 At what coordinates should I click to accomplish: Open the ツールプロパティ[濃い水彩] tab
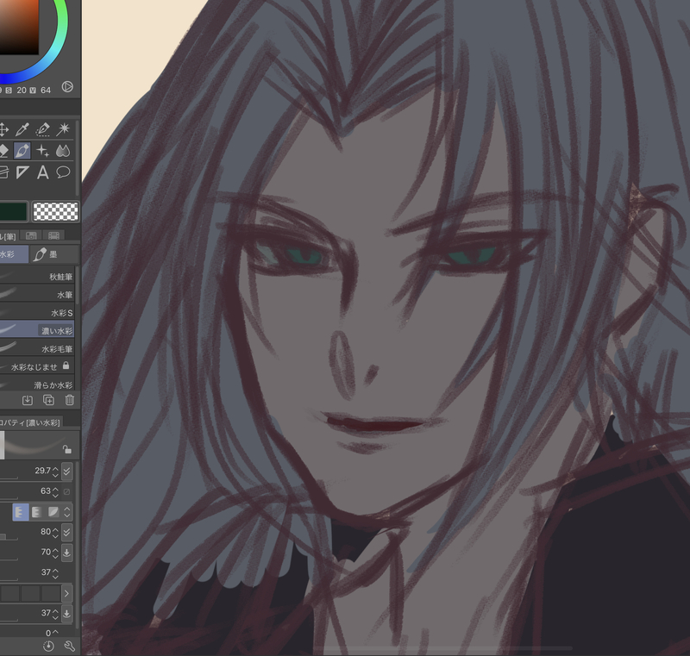coord(31,422)
